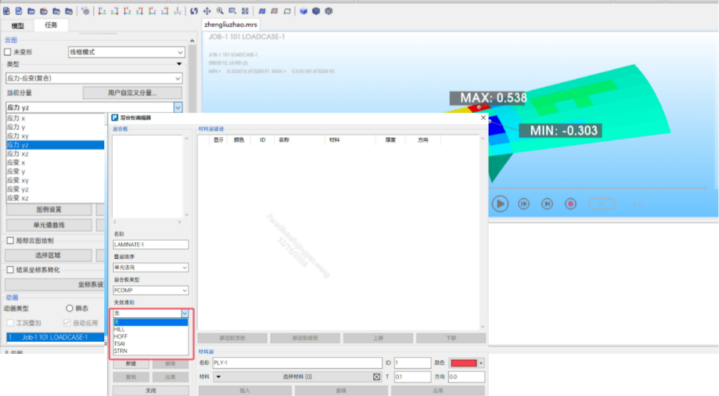Select HOFF from failure criterion list
Screen dimensions: 719x396
click(120, 336)
